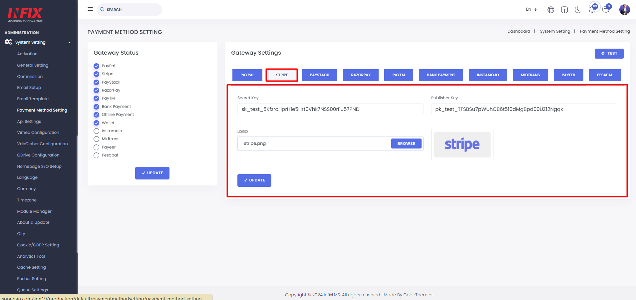Open General Setting in sidebar
The width and height of the screenshot is (636, 300).
33,65
